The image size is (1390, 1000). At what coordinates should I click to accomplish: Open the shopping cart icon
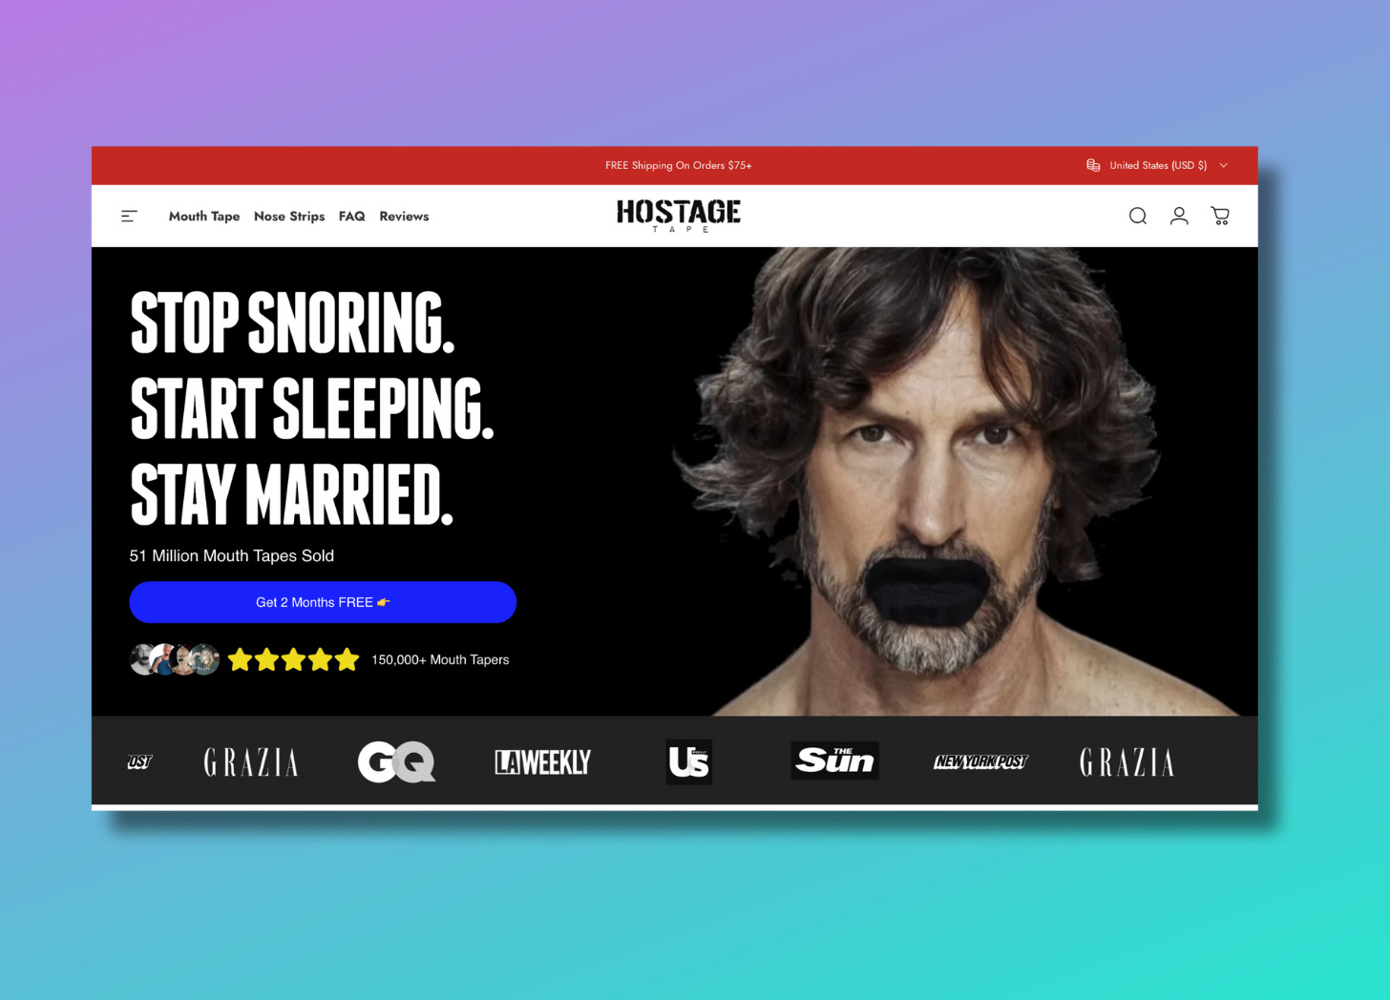(1220, 216)
